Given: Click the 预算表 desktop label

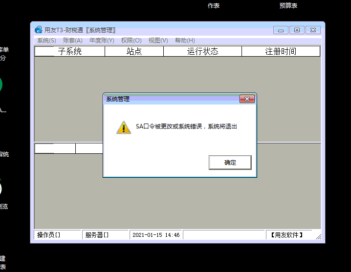Looking at the screenshot, I should tap(288, 5).
